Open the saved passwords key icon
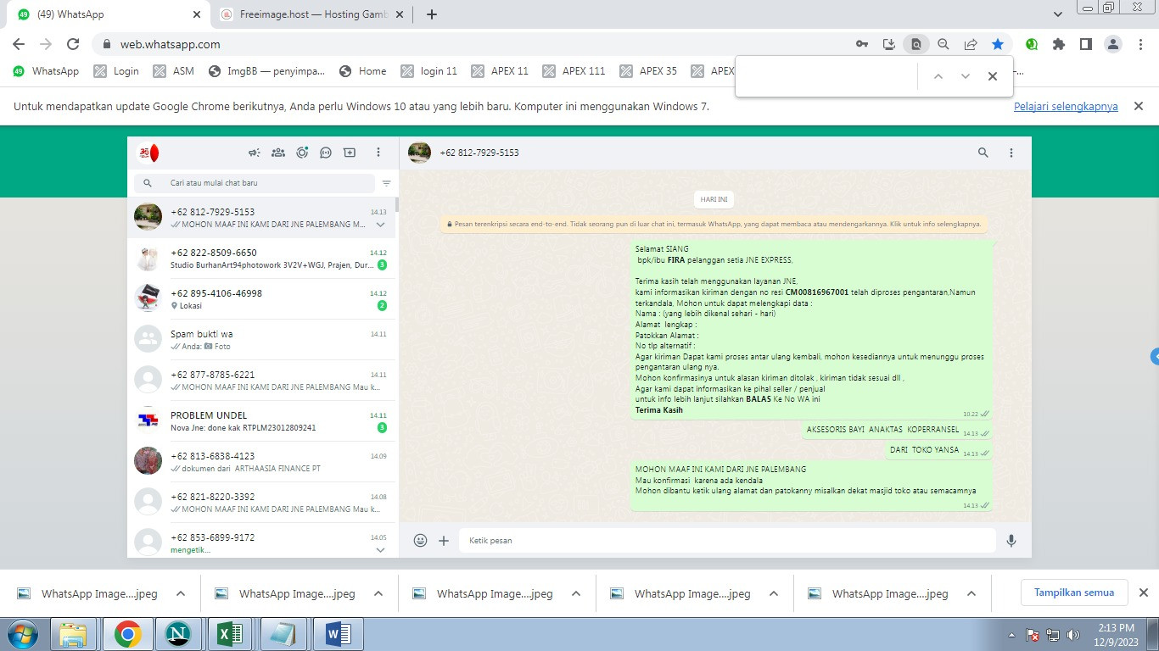The width and height of the screenshot is (1159, 651). 862,44
